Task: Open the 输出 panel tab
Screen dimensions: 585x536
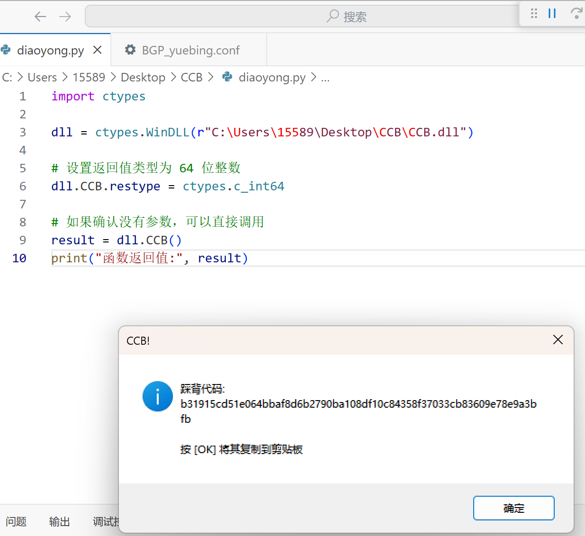Action: pos(60,521)
